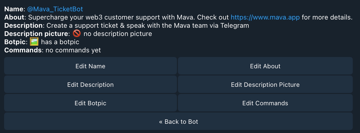Click the bold Description label text

click(x=23, y=26)
